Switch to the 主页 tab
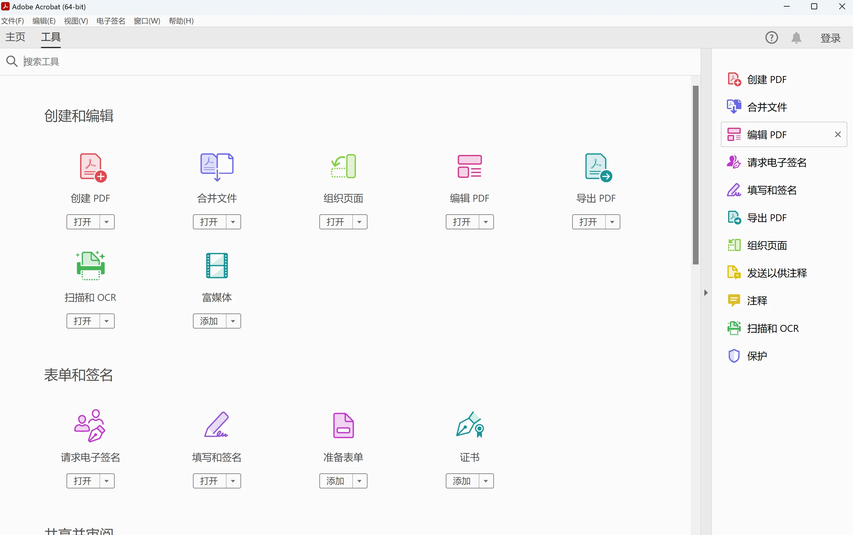Viewport: 853px width, 535px height. point(15,37)
